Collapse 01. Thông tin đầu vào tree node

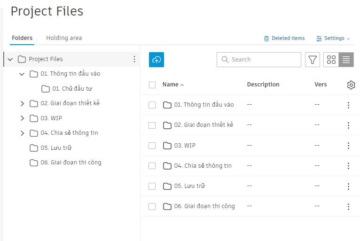22,74
